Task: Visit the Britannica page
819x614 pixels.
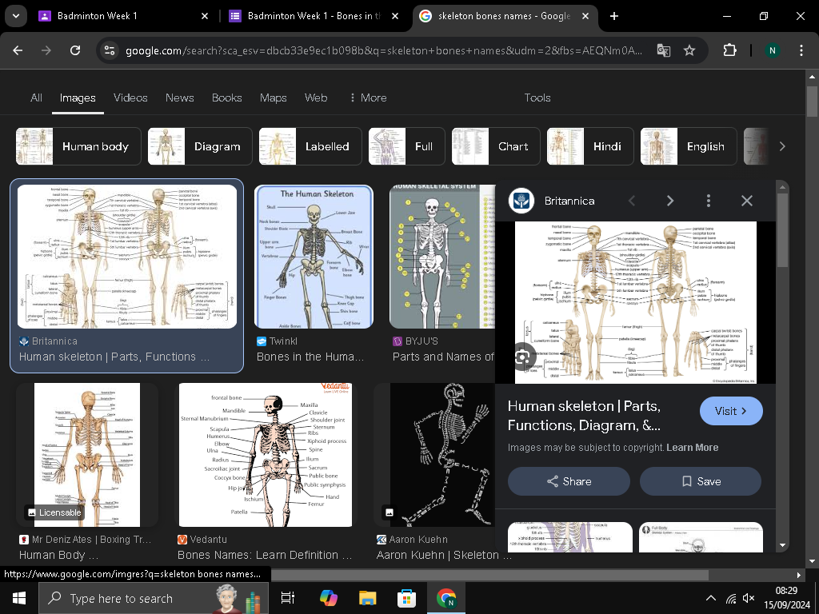Action: coord(731,411)
